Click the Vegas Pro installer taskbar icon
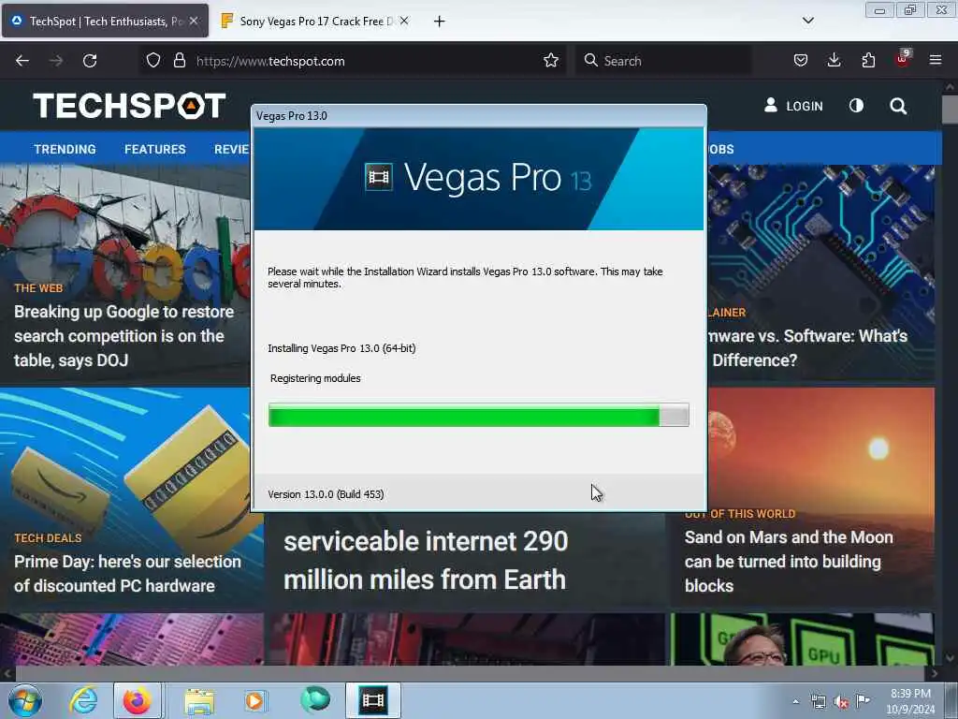The image size is (958, 719). click(x=373, y=700)
